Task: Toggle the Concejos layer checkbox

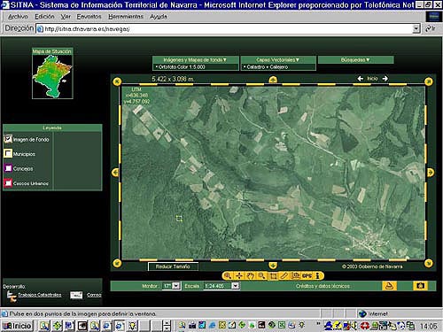Action: tap(8, 168)
